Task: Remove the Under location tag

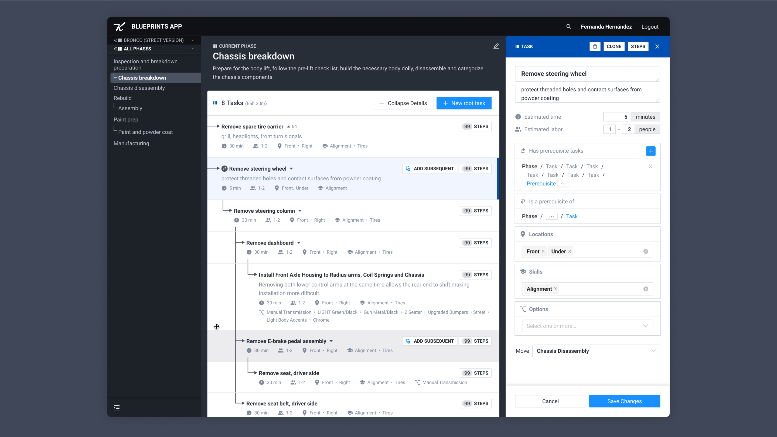Action: pos(570,251)
